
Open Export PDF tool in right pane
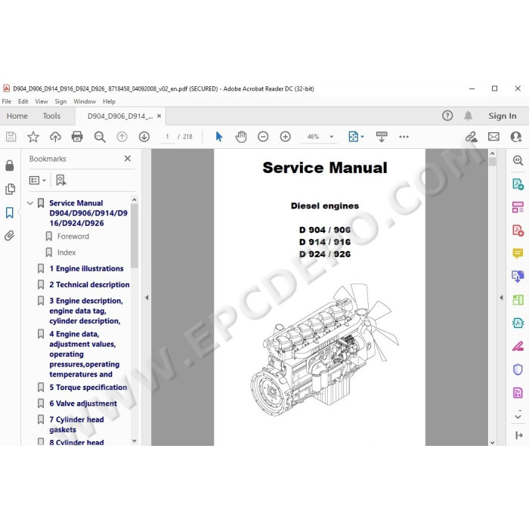click(518, 184)
